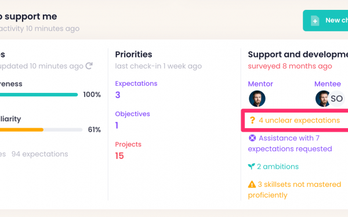Open the 4 unclear expectations link

click(x=299, y=120)
